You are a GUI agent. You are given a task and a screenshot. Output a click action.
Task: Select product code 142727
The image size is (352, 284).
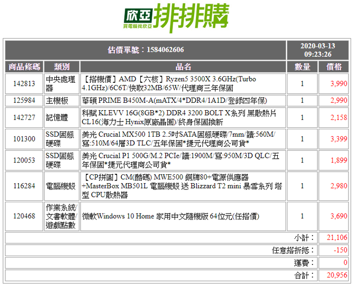24,118
